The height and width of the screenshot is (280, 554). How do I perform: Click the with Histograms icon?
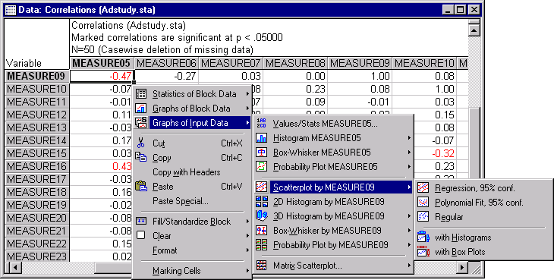click(x=423, y=238)
